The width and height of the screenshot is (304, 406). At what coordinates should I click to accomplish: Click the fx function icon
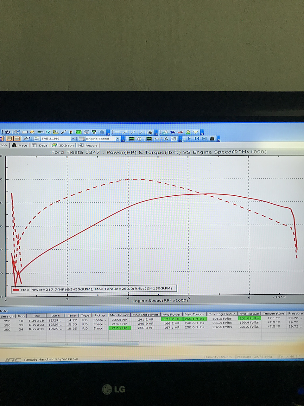pyautogui.click(x=166, y=139)
